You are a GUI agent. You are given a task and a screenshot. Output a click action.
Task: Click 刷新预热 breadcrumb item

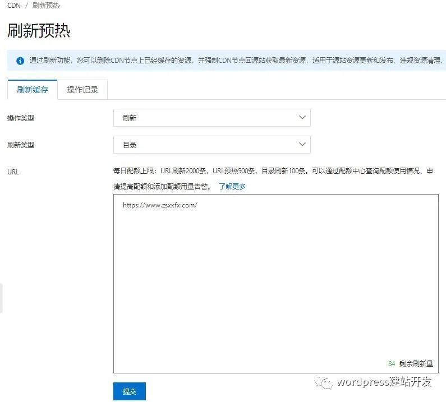(46, 6)
